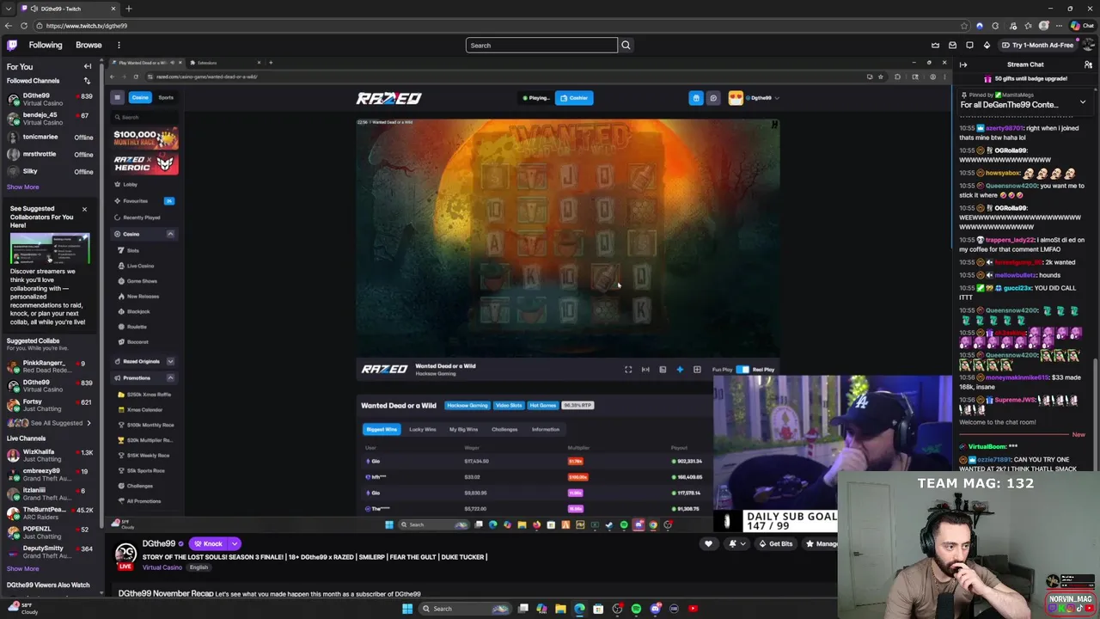This screenshot has height=619, width=1100.
Task: Open the Challenges tab below the game
Action: click(504, 429)
